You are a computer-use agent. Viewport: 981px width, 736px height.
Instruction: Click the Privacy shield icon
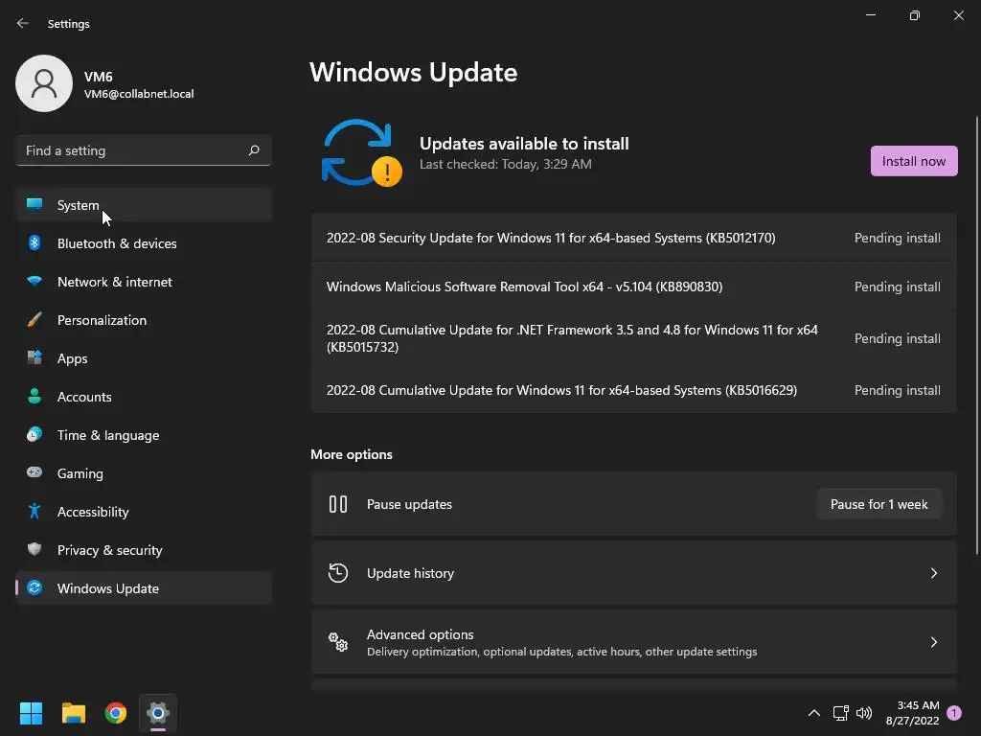[34, 549]
